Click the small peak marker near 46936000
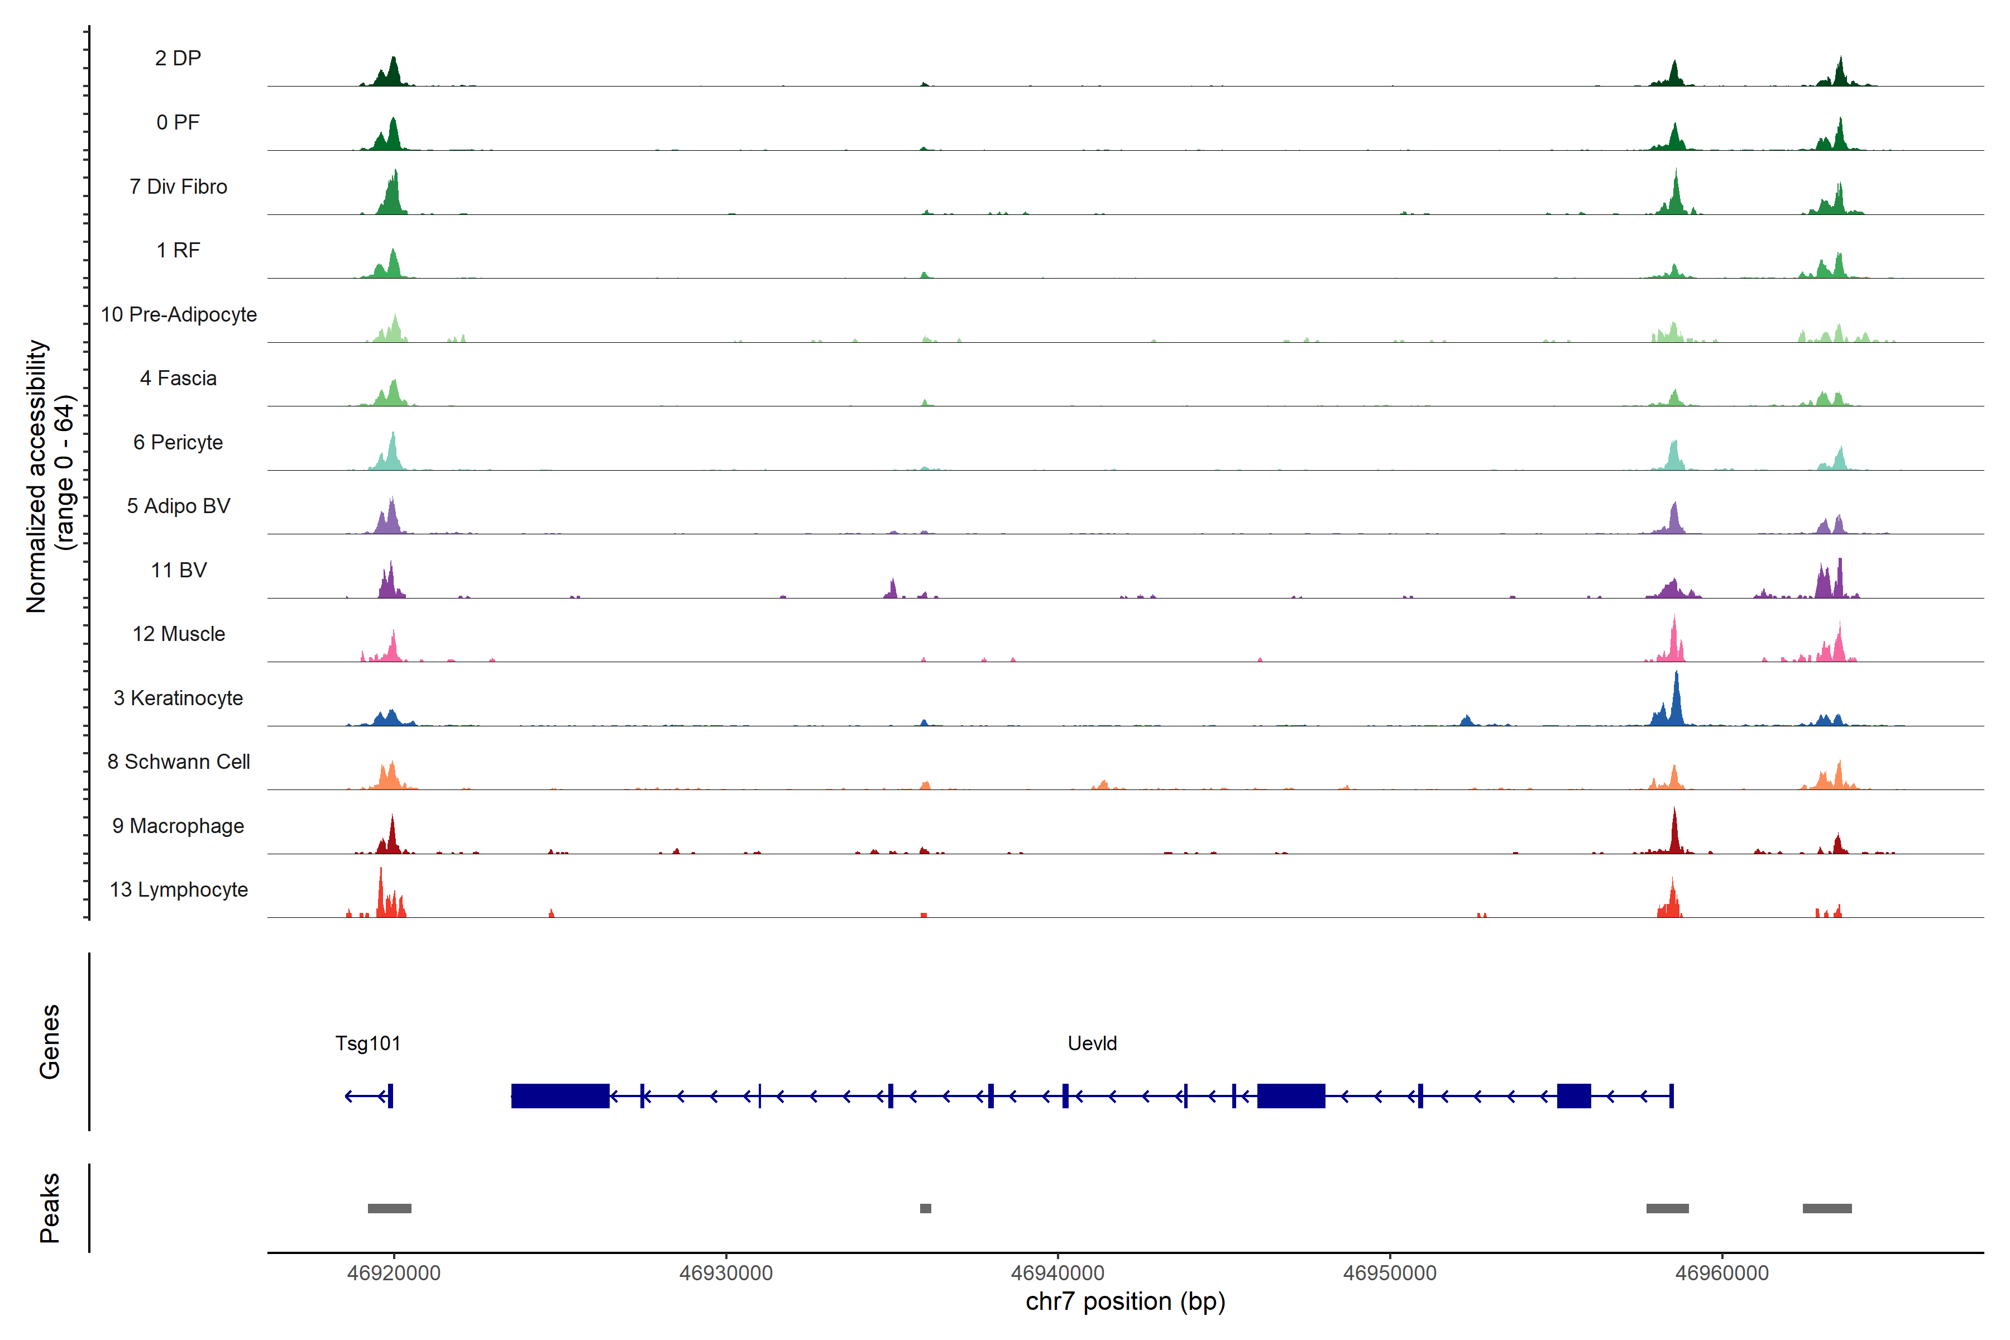The width and height of the screenshot is (2010, 1340). coord(926,1208)
